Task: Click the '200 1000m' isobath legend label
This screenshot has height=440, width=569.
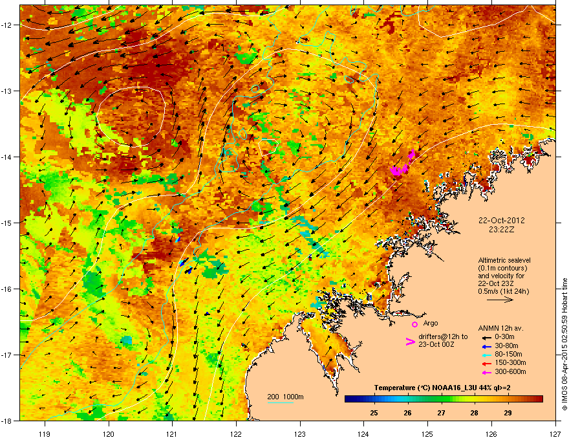Action: click(x=285, y=397)
